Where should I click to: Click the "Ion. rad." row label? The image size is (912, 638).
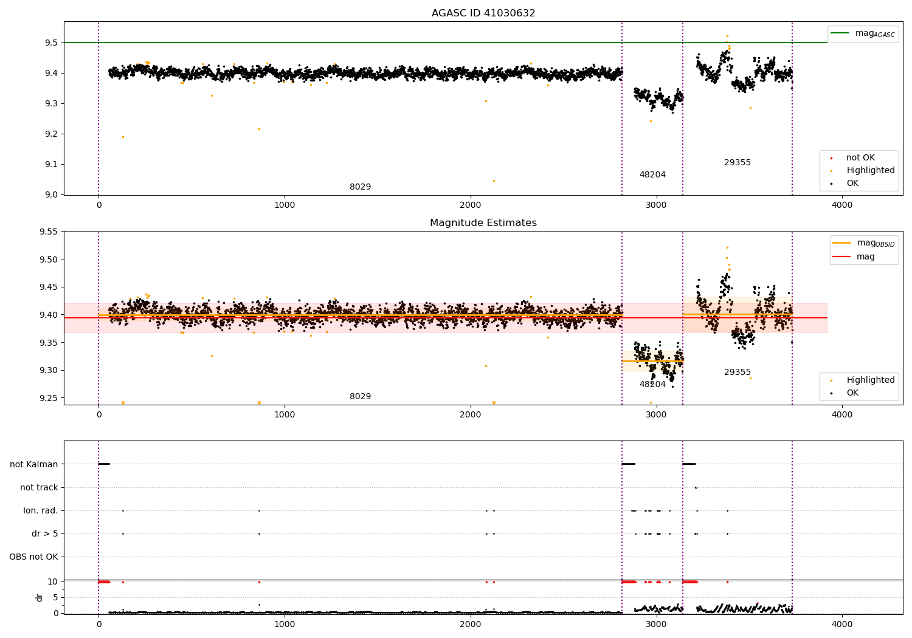pos(41,511)
